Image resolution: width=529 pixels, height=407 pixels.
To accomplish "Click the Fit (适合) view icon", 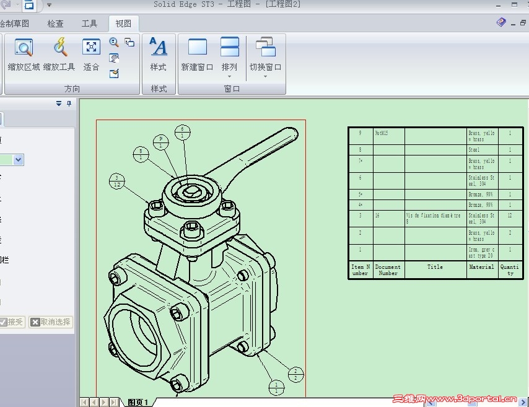I will coord(92,54).
